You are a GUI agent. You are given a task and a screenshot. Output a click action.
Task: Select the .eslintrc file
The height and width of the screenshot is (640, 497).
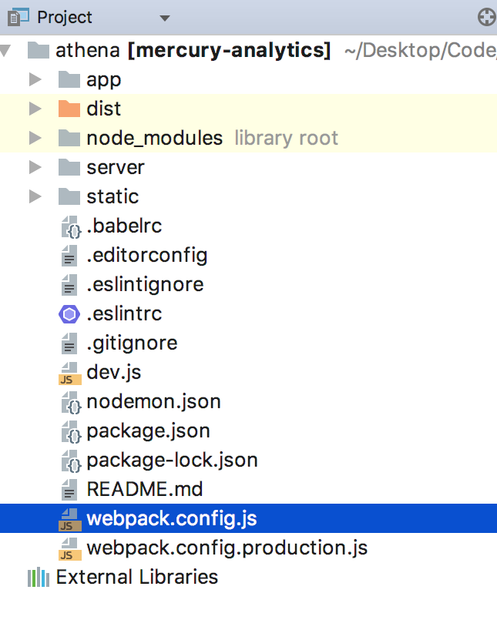124,314
